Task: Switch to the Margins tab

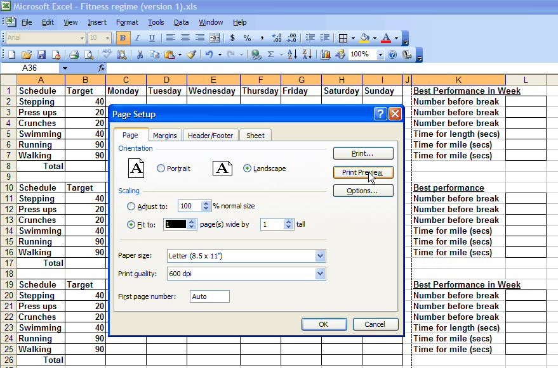Action: 165,136
